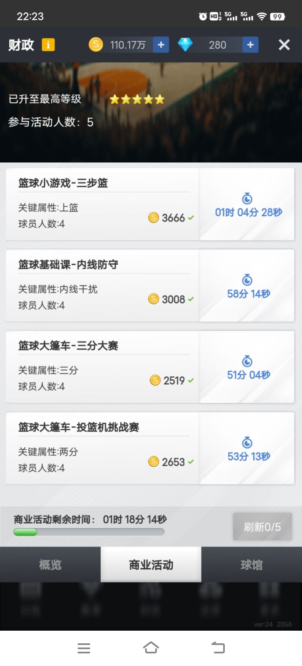Tap timer icon for 投篮机挑战赛 activity

click(247, 442)
